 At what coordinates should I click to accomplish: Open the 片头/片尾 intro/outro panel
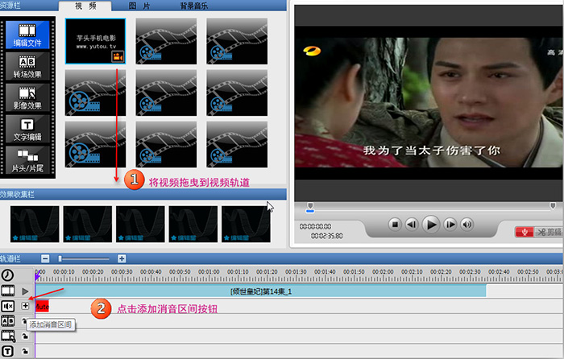click(x=27, y=160)
